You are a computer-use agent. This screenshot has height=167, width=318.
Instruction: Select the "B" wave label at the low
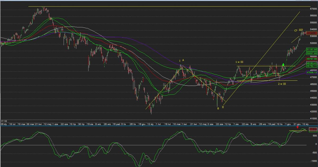pyautogui.click(x=218, y=108)
